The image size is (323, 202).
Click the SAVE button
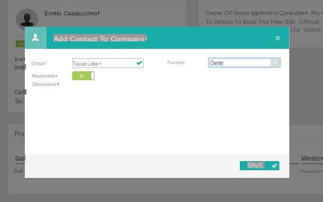[x=259, y=166]
